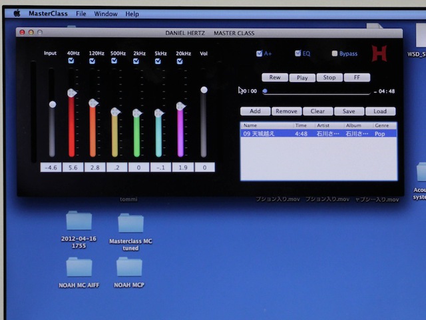Click the 20kHz value field showing 1.9
This screenshot has width=426, height=320.
(183, 167)
